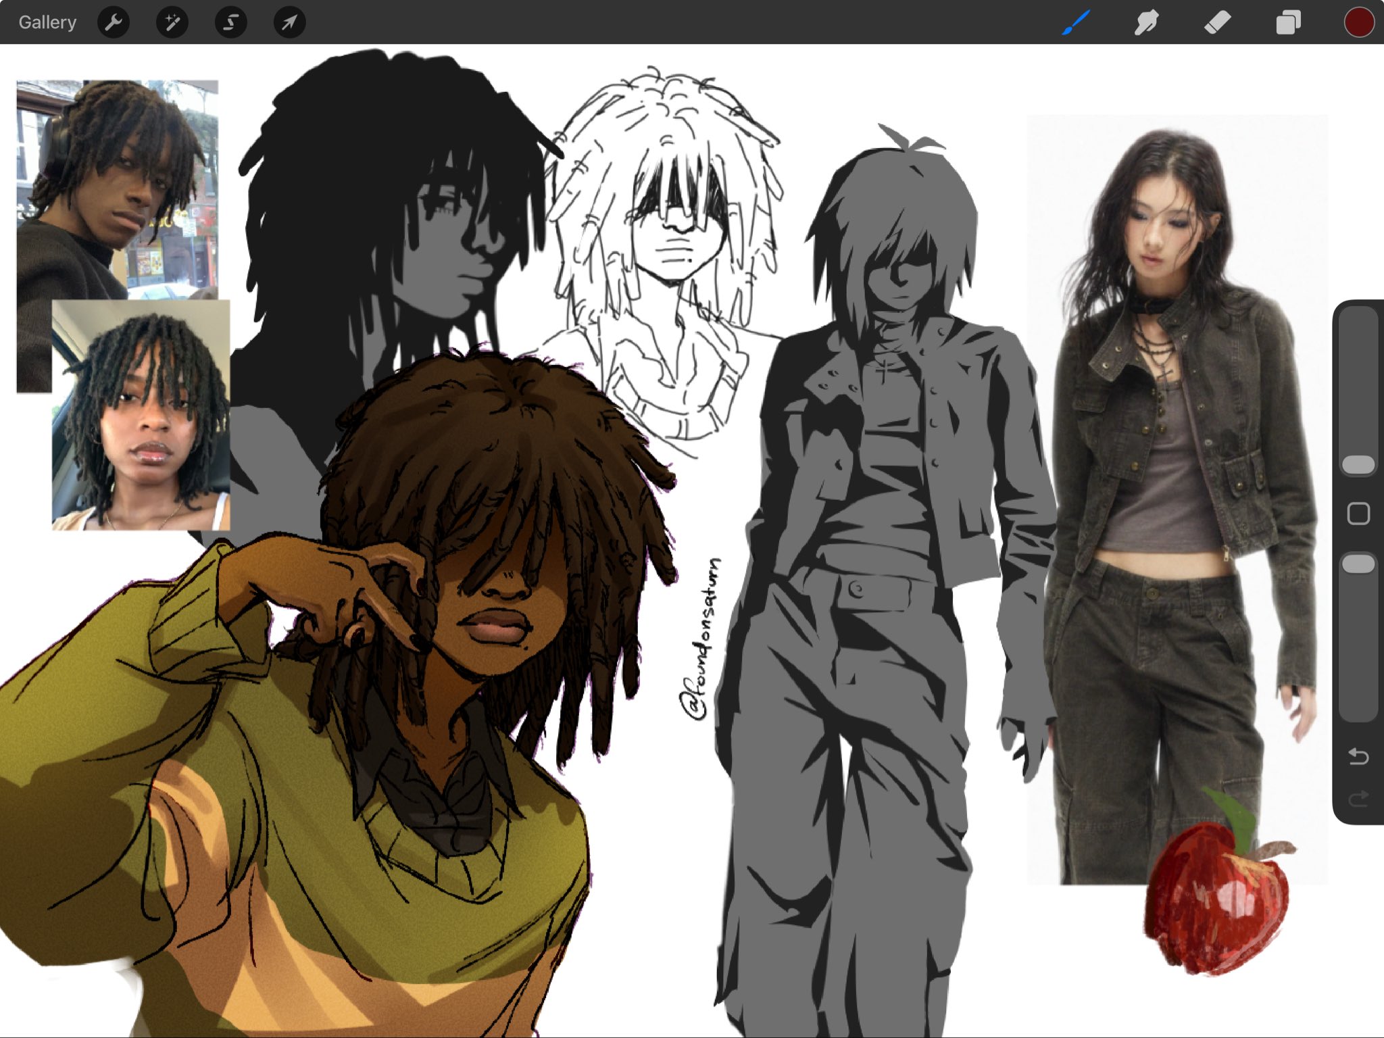Redo the previous action
This screenshot has width=1384, height=1038.
pyautogui.click(x=1358, y=799)
